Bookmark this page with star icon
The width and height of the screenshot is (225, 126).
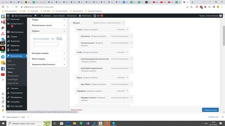[191, 7]
